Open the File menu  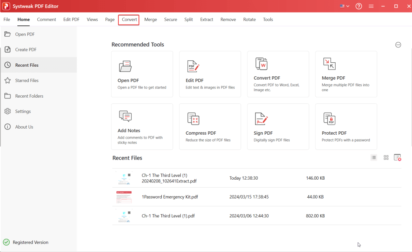tap(7, 19)
